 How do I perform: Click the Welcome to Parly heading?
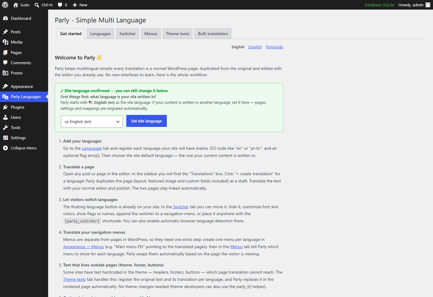[78, 58]
